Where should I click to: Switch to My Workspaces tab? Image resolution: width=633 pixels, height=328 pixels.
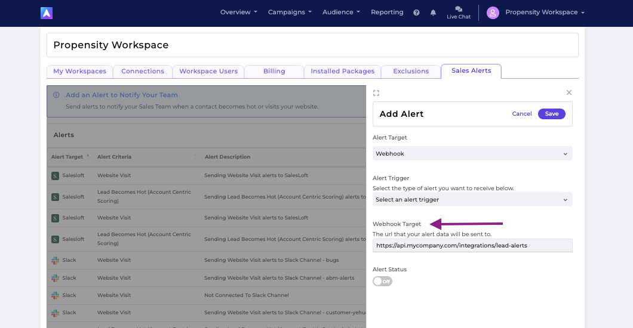[79, 72]
